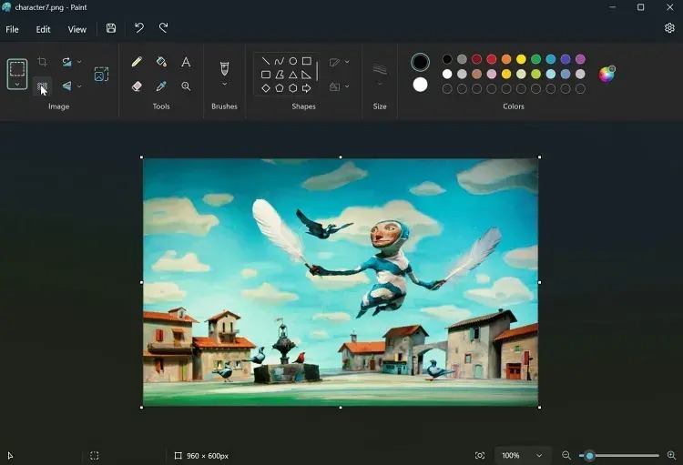Expand the Flip options dropdown

(x=79, y=86)
